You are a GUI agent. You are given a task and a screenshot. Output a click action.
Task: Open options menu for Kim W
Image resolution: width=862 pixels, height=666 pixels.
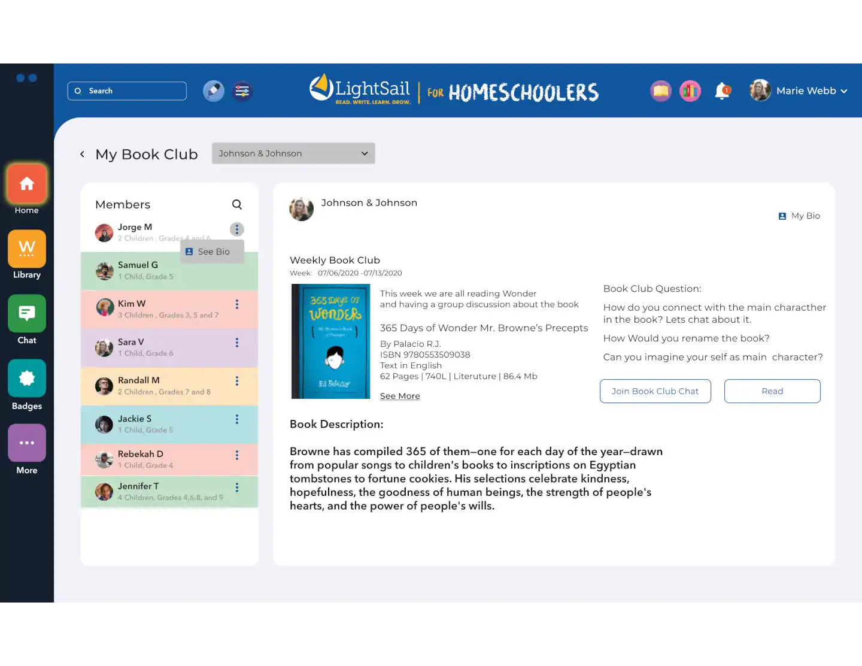tap(237, 304)
